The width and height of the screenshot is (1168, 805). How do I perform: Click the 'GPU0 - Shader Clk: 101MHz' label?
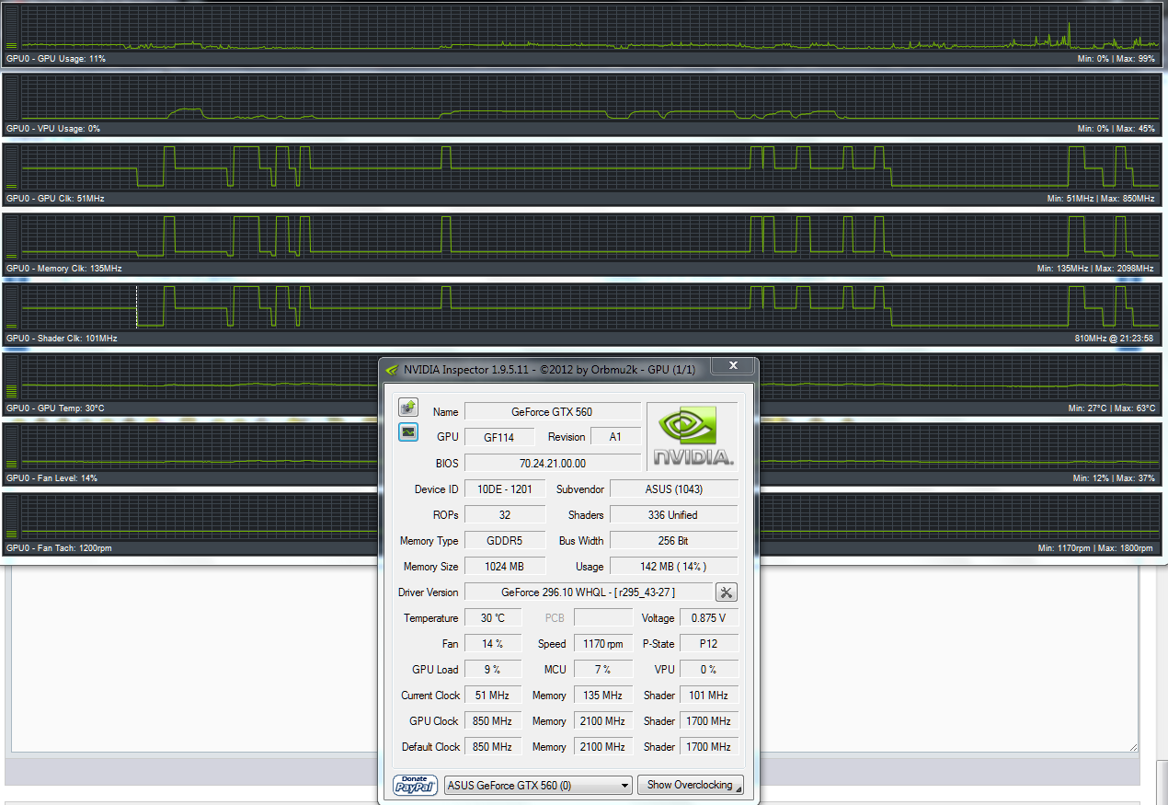point(62,339)
